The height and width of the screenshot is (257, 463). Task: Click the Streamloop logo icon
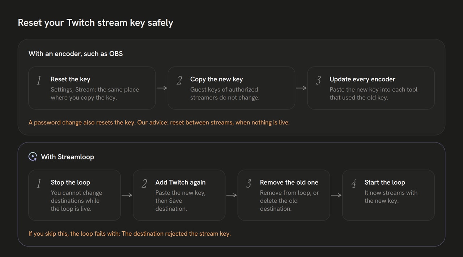point(33,157)
